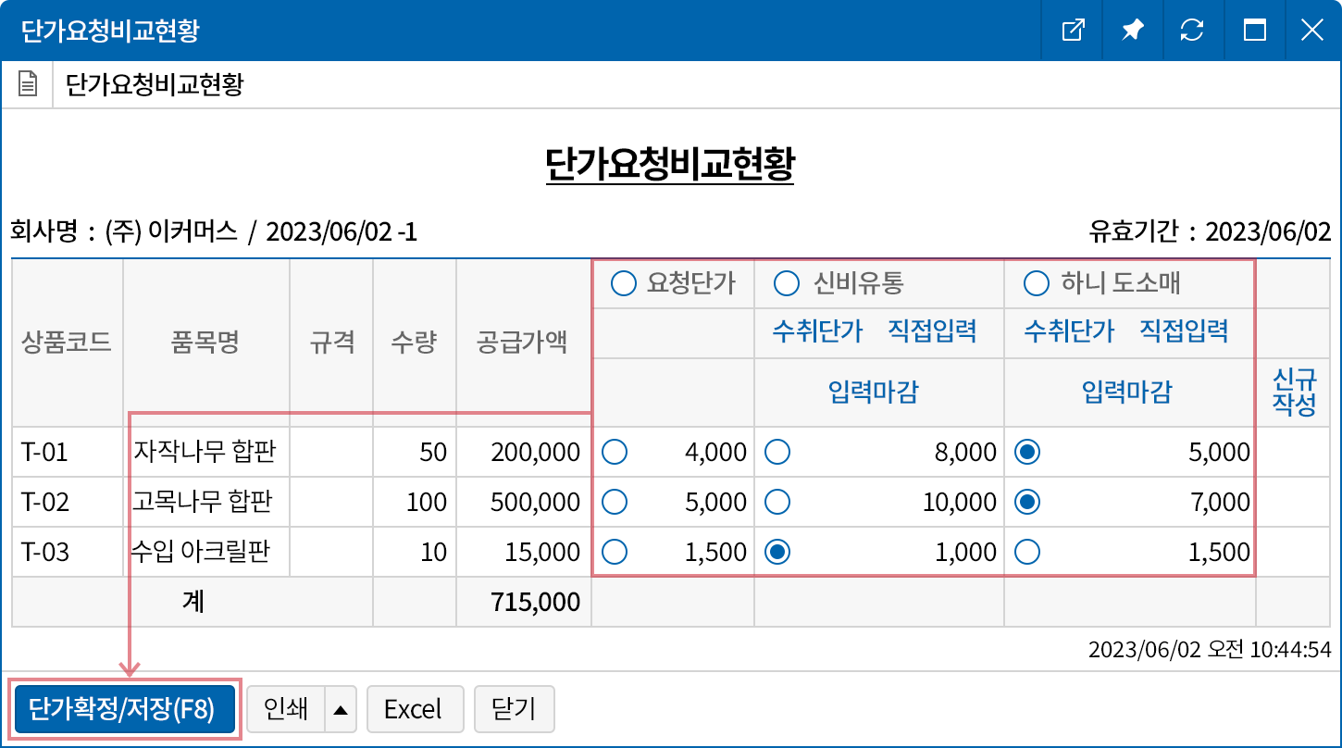Select 하니 도소매 1,500 price for T-03

pyautogui.click(x=1026, y=552)
